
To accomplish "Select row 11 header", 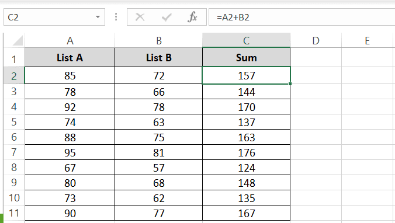I will point(14,213).
